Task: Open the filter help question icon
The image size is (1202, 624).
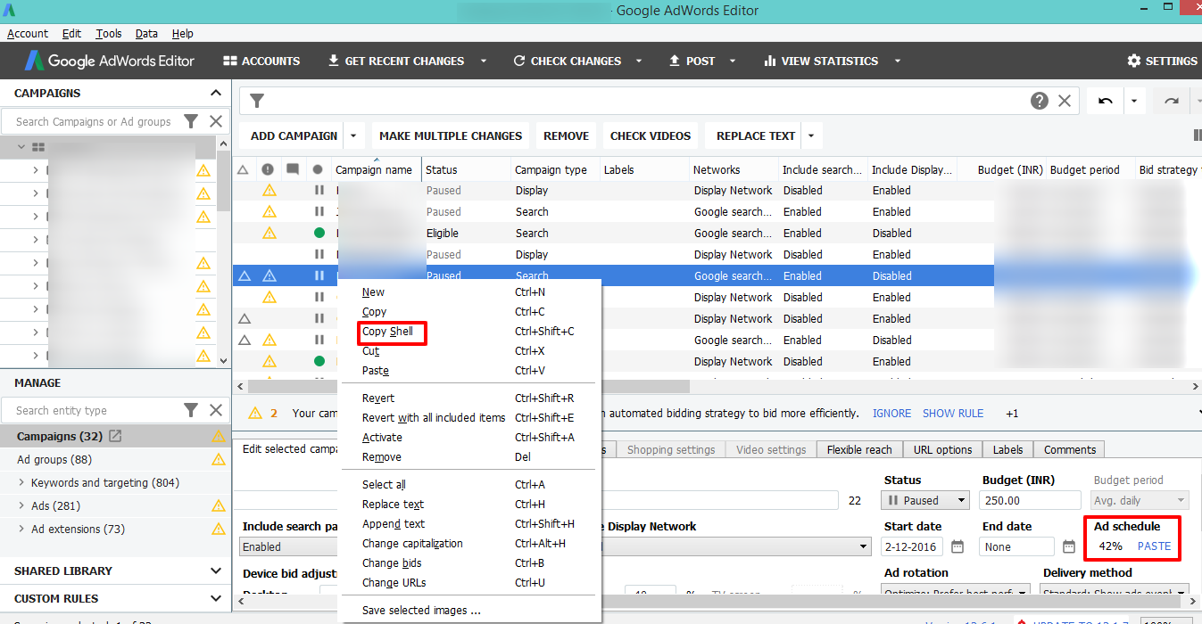Action: click(1040, 101)
